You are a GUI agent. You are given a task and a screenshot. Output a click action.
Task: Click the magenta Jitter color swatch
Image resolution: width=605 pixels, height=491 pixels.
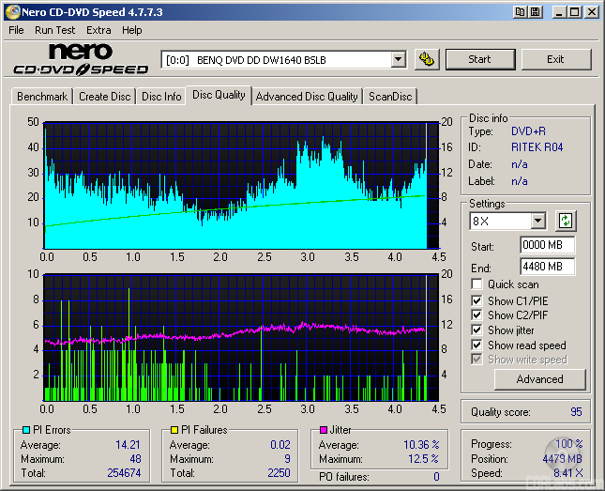[x=322, y=430]
